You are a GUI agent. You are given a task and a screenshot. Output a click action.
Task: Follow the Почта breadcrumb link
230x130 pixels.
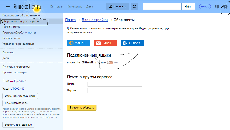point(70,20)
